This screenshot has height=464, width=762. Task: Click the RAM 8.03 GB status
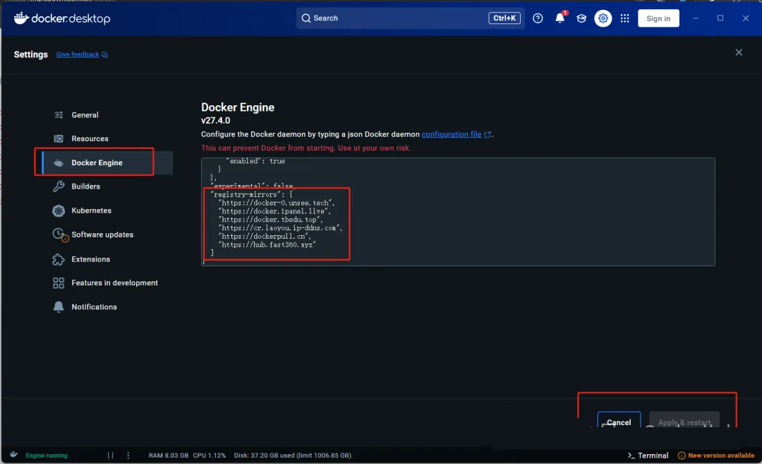(x=168, y=456)
